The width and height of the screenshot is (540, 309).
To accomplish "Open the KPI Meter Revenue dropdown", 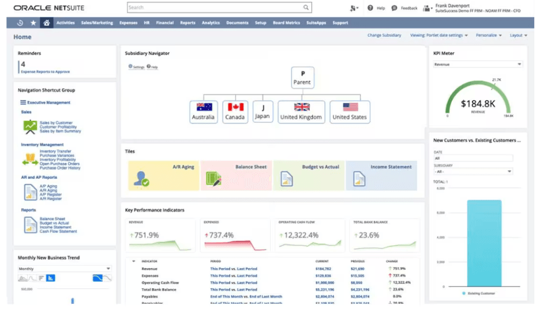I will click(478, 65).
